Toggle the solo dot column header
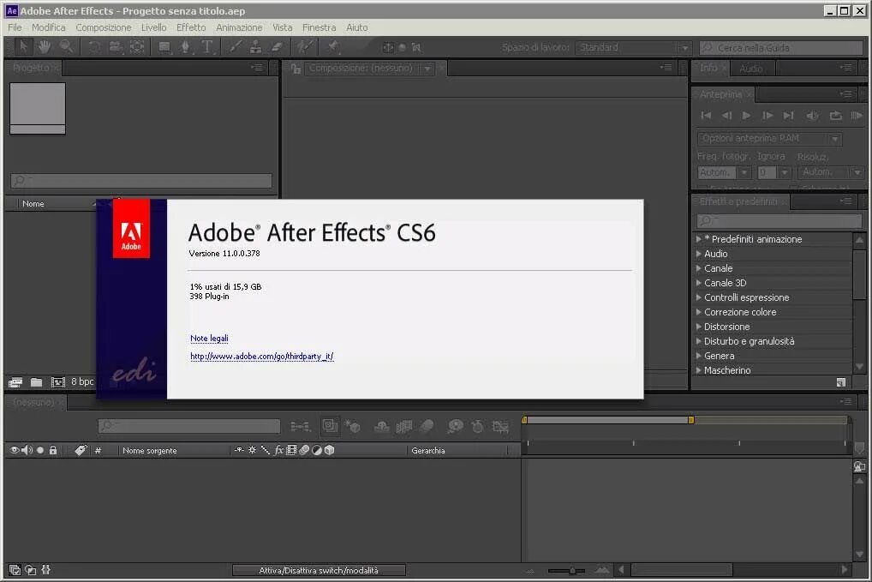Screen dimensions: 872x582 40,450
